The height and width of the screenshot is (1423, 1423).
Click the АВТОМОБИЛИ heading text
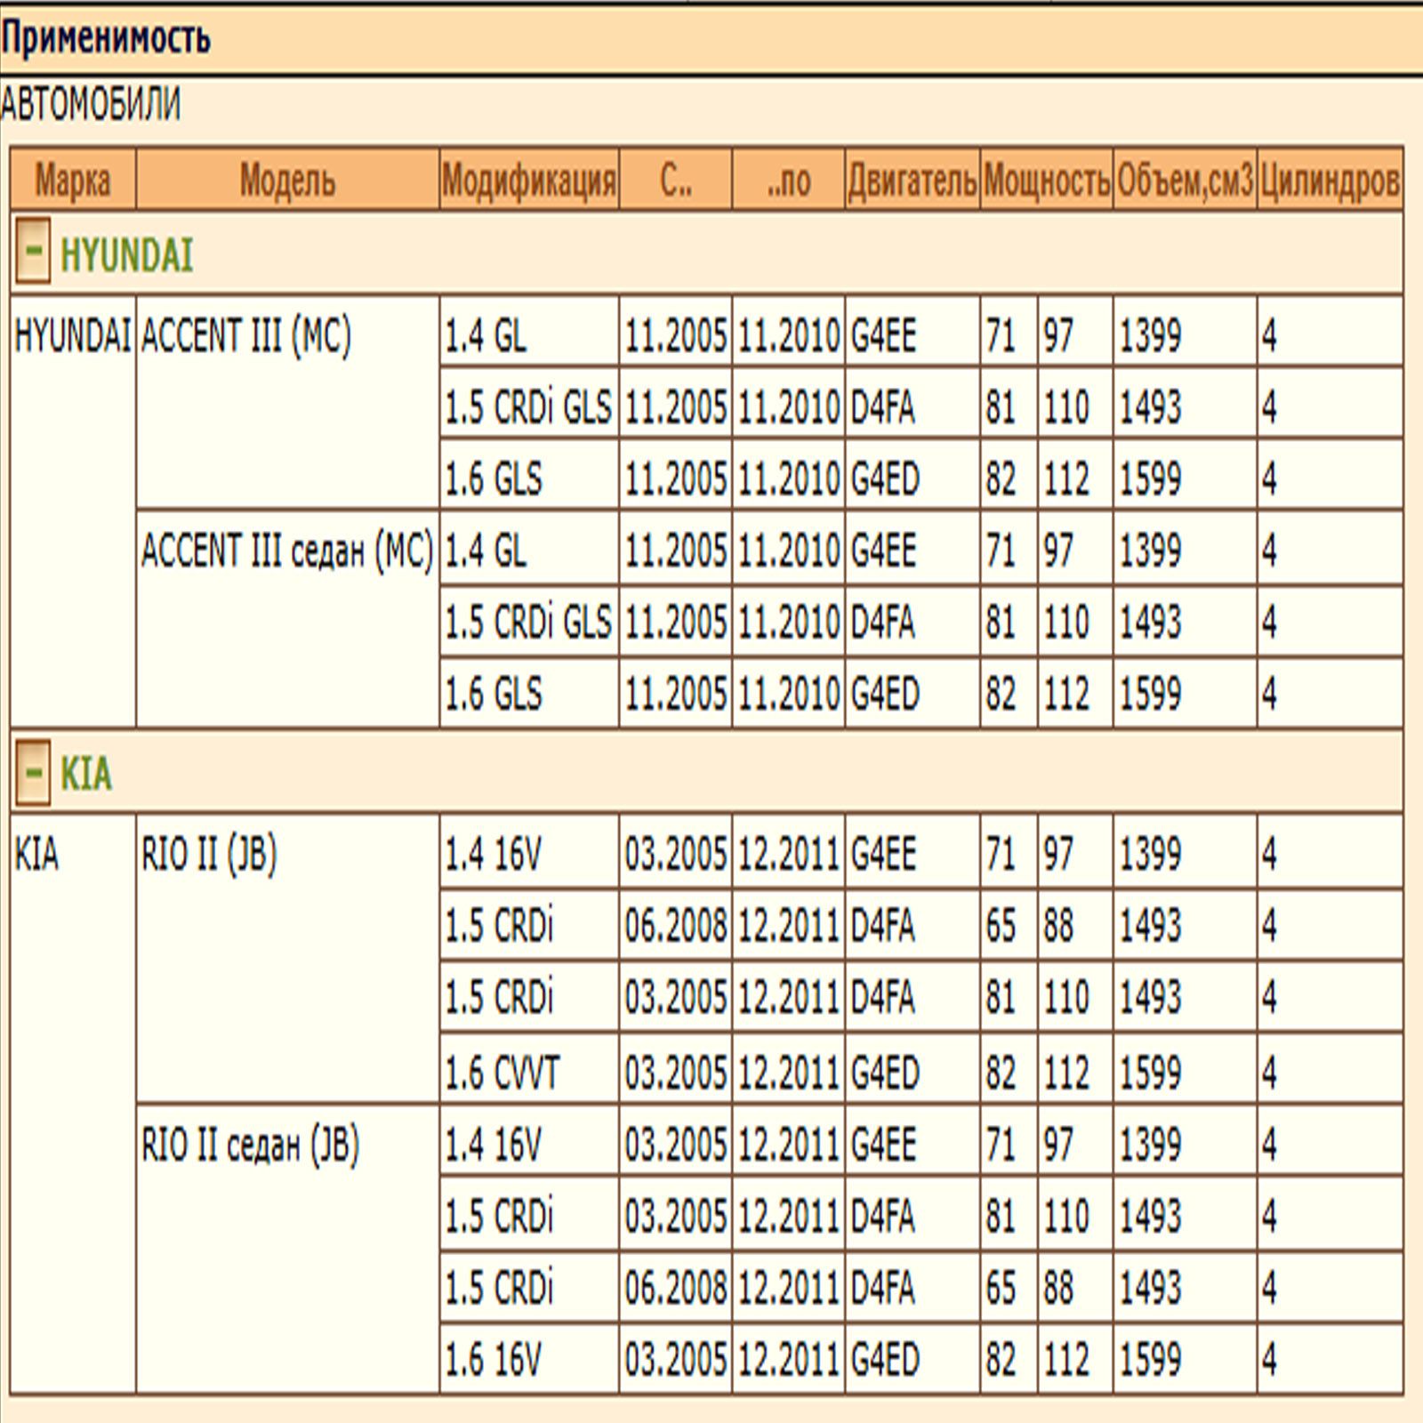click(91, 104)
